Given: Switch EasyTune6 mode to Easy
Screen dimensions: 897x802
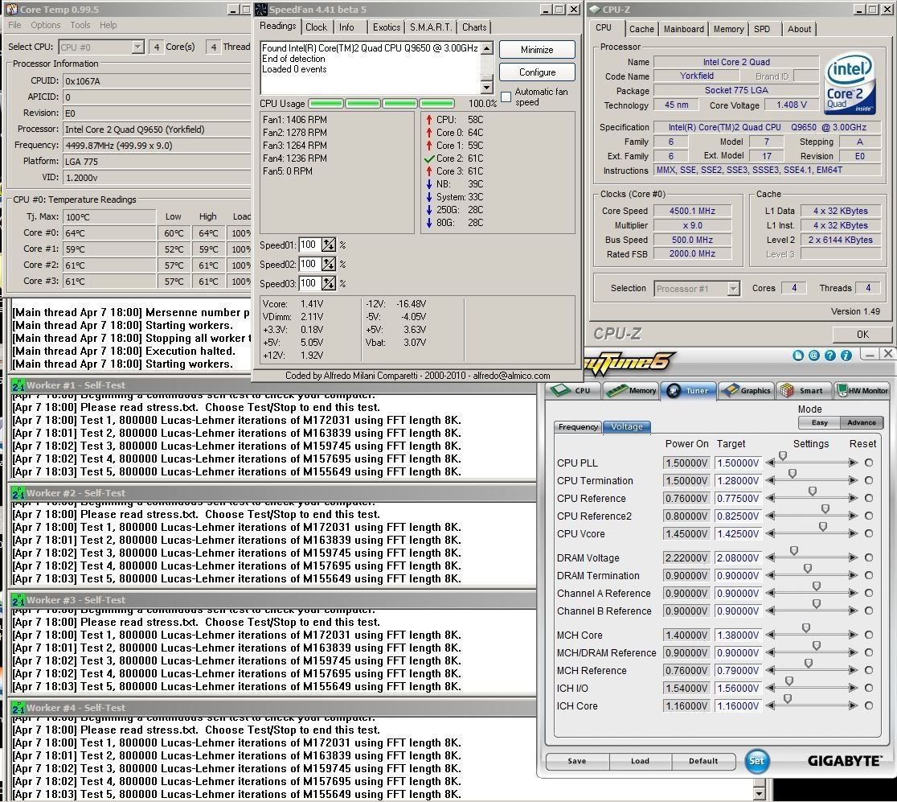Looking at the screenshot, I should 819,422.
